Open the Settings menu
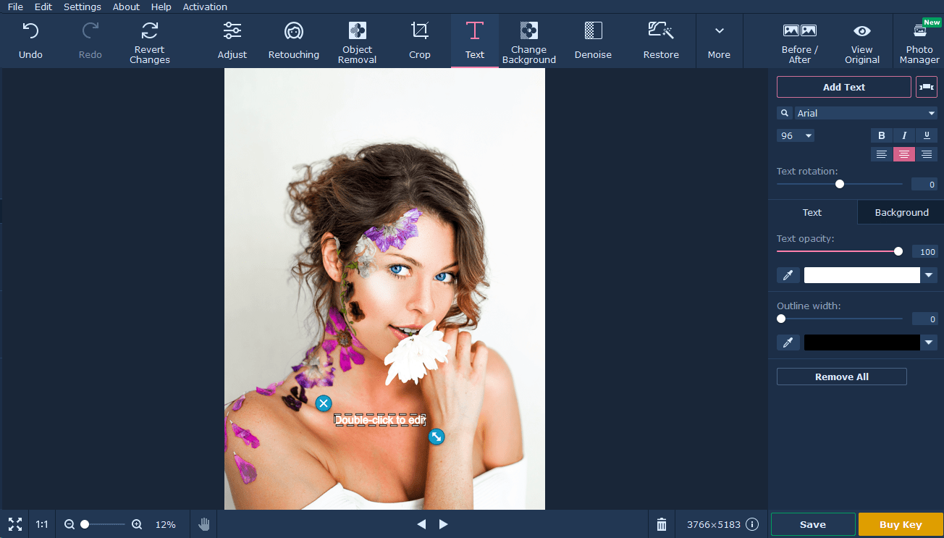The height and width of the screenshot is (538, 944). pyautogui.click(x=82, y=7)
